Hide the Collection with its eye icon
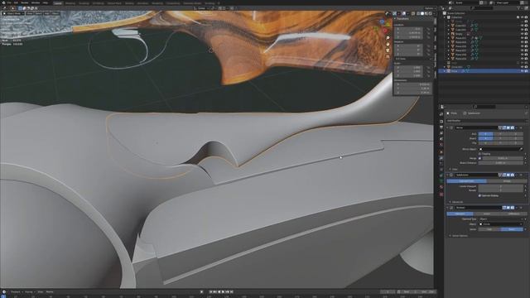The height and width of the screenshot is (298, 530). click(x=523, y=17)
